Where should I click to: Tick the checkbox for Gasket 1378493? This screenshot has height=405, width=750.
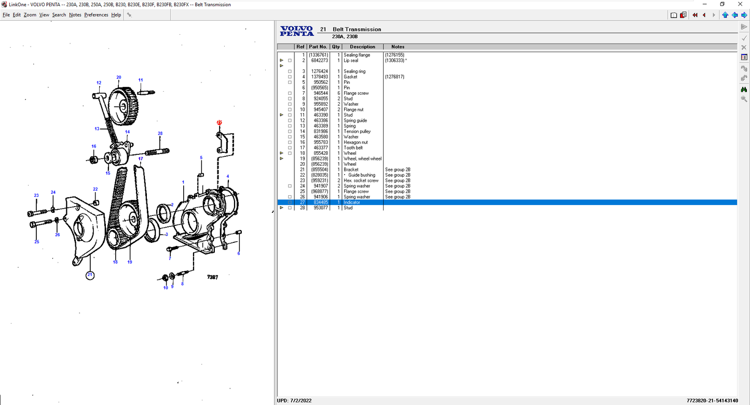point(290,77)
